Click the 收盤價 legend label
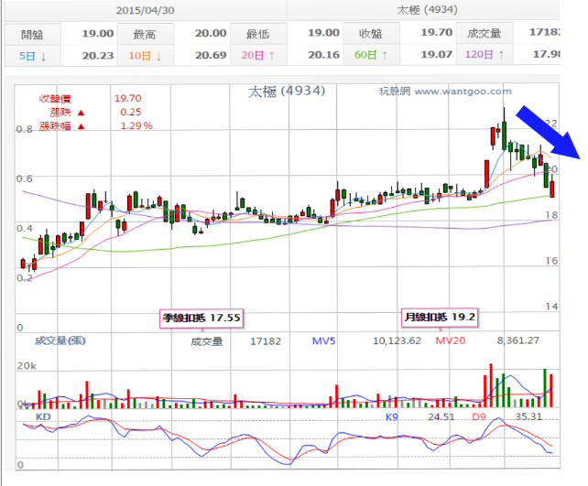The width and height of the screenshot is (588, 486). point(55,99)
